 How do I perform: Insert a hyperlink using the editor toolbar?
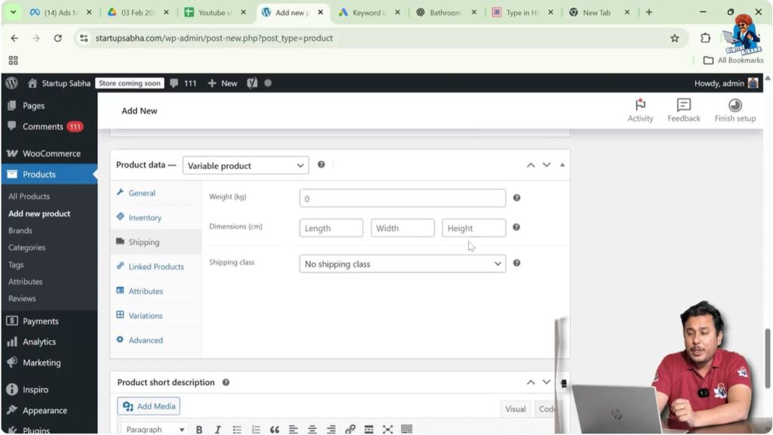coord(350,429)
